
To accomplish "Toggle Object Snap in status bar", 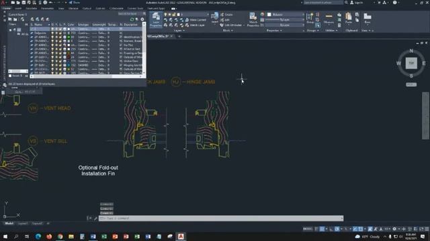I will [x=360, y=229].
